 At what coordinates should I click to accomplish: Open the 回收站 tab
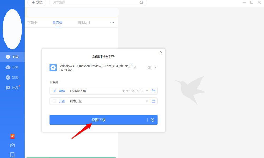pos(82,22)
